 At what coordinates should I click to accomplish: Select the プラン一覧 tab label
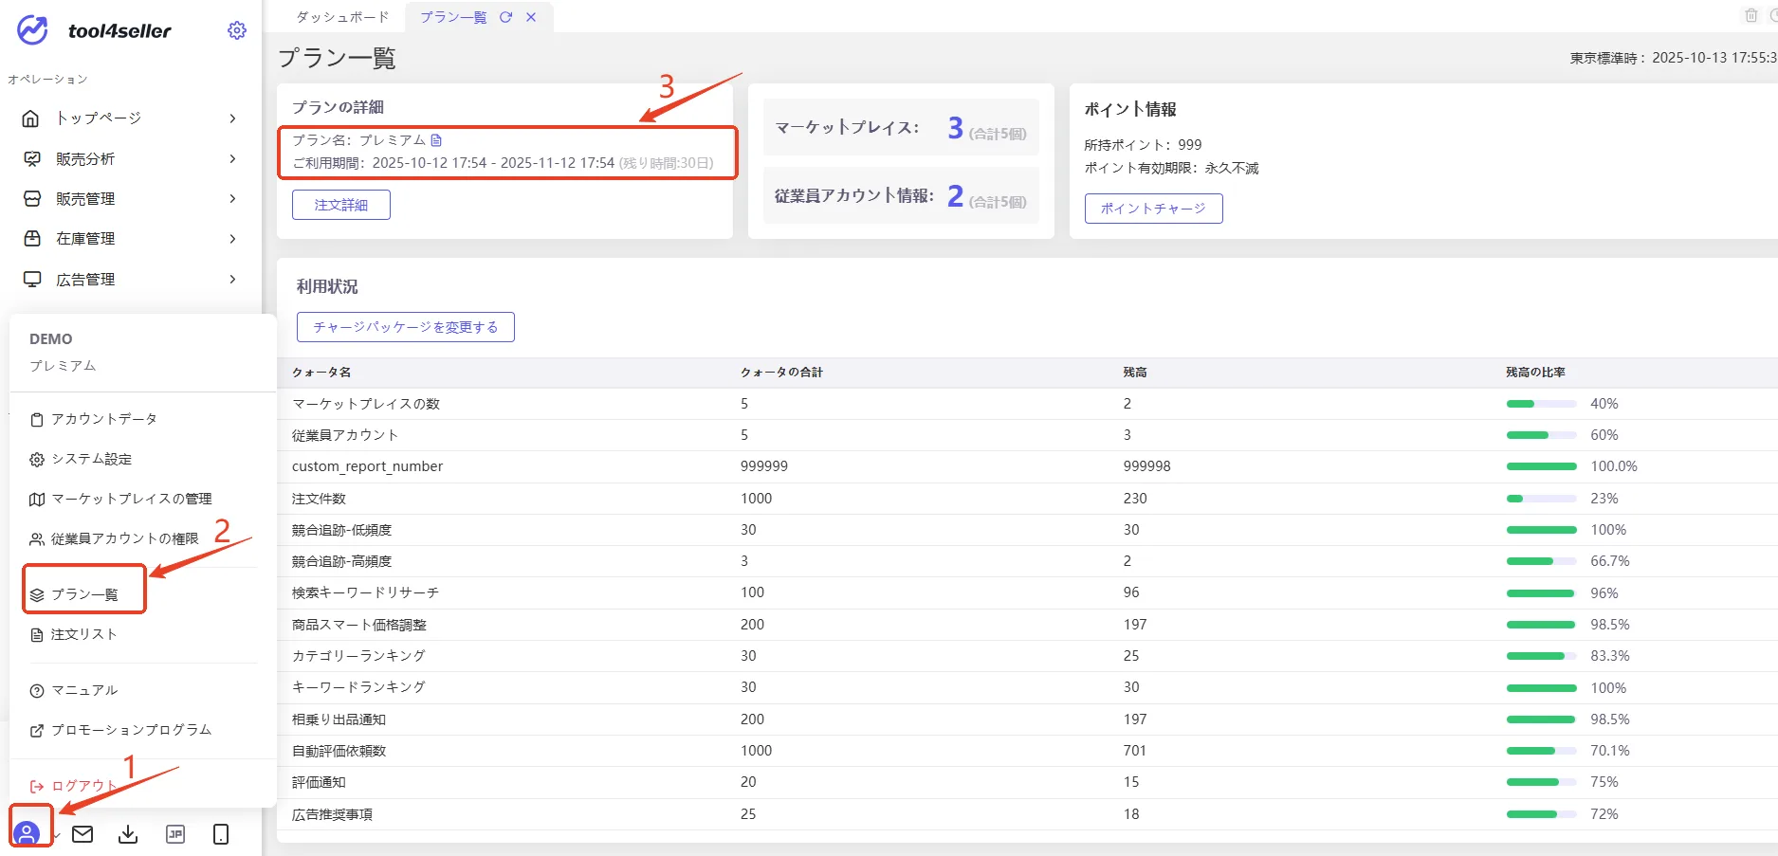coord(453,17)
